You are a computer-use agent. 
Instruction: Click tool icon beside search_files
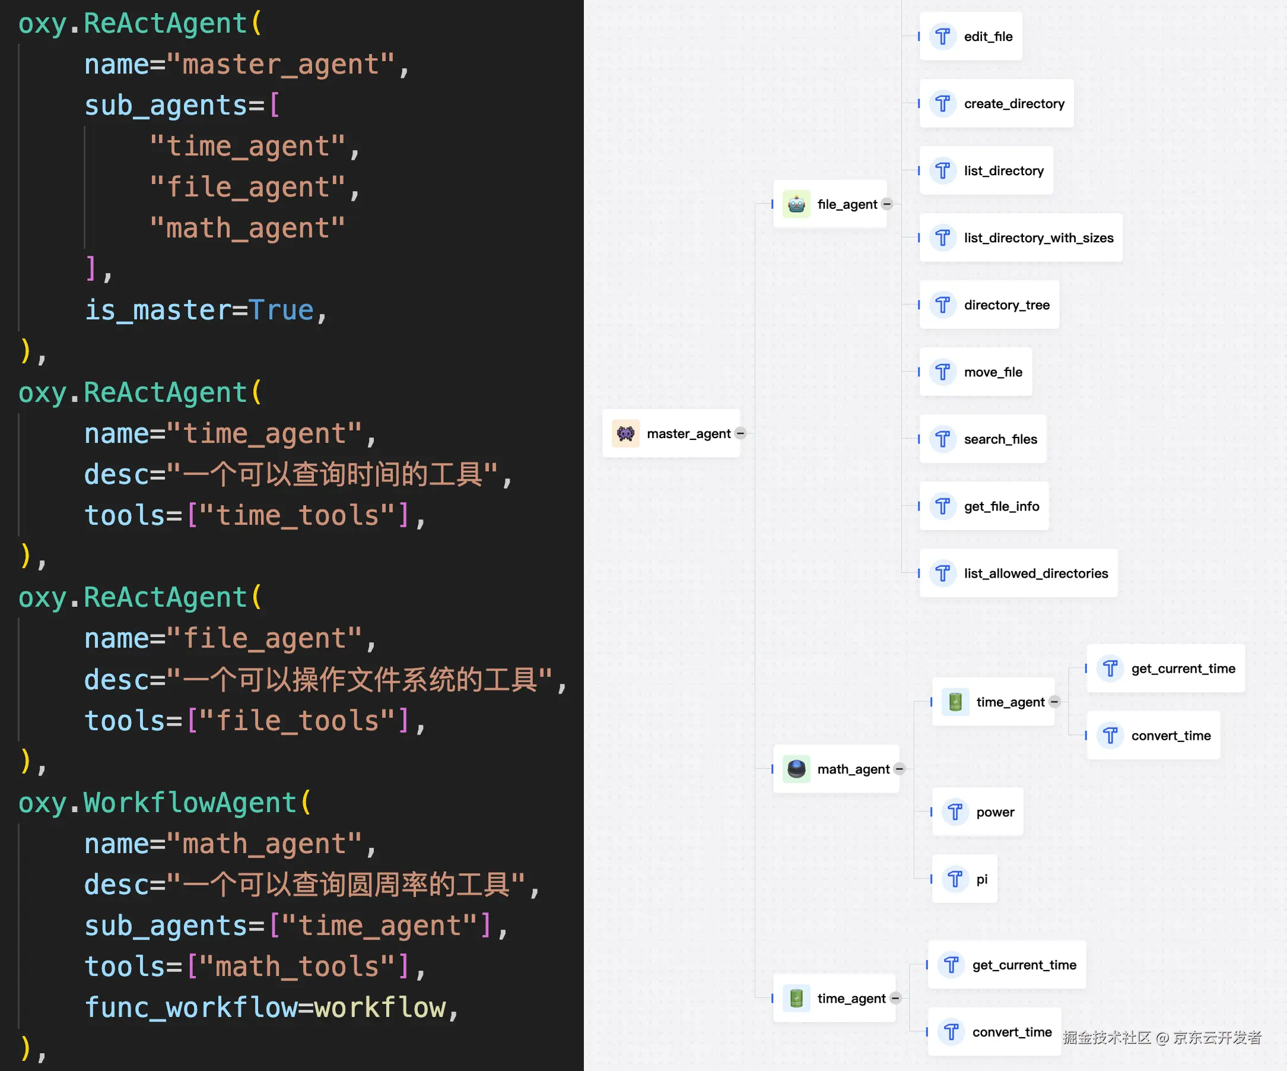coord(943,439)
